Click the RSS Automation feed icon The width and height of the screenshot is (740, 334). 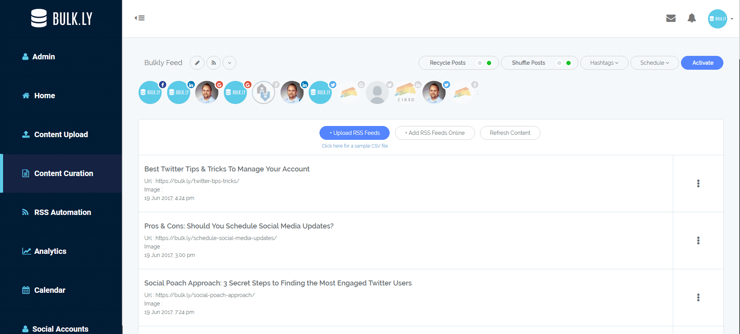[25, 212]
